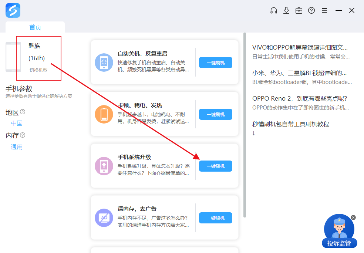Click 一键刷机 for 自动关机，反复重启

216,63
